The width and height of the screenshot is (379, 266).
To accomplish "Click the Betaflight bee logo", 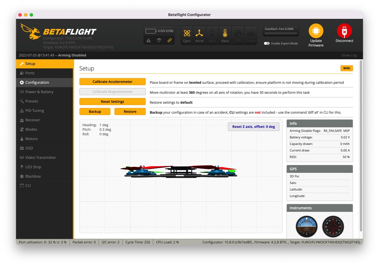I will click(x=31, y=32).
